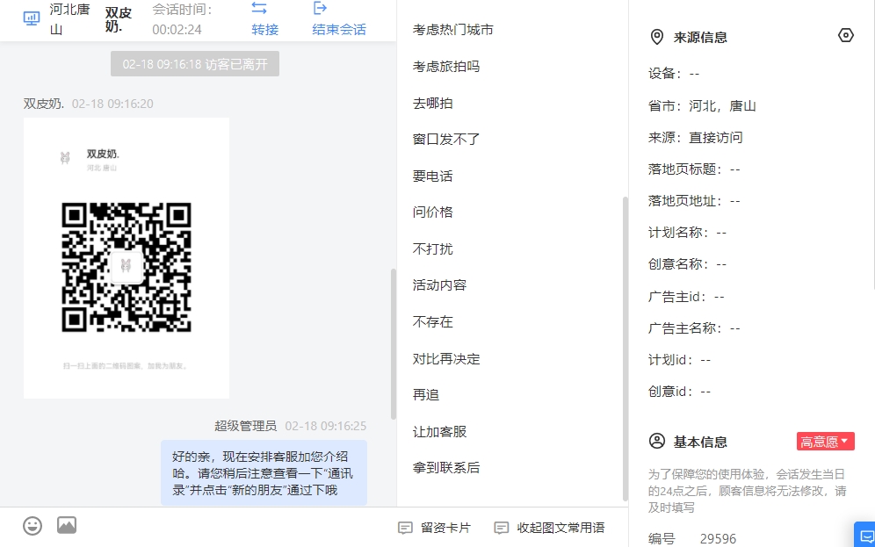Click the transfer arrows icon above 转接

click(259, 9)
